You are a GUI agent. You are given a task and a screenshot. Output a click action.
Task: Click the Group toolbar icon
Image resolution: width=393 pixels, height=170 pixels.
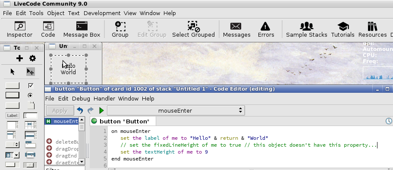click(120, 29)
